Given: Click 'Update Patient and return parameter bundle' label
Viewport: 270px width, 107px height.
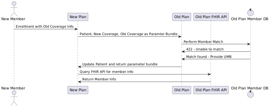Looking at the screenshot, I should (x=120, y=64).
